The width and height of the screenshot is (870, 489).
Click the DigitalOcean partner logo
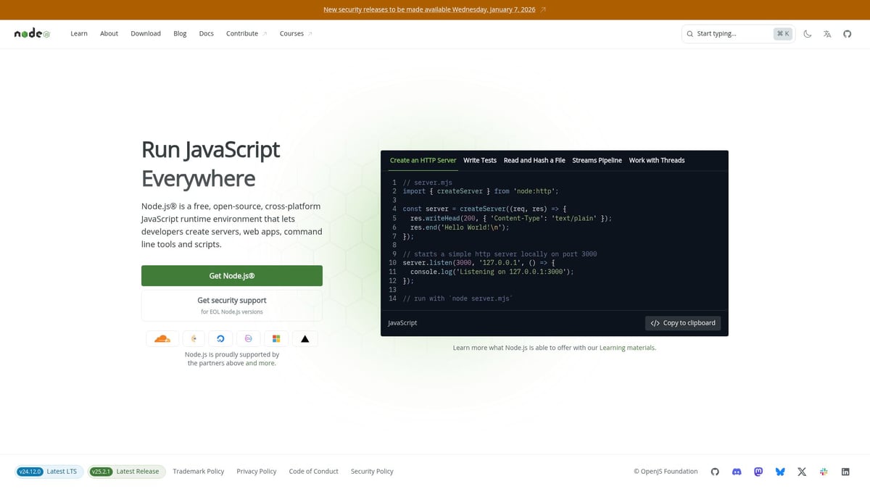[220, 338]
